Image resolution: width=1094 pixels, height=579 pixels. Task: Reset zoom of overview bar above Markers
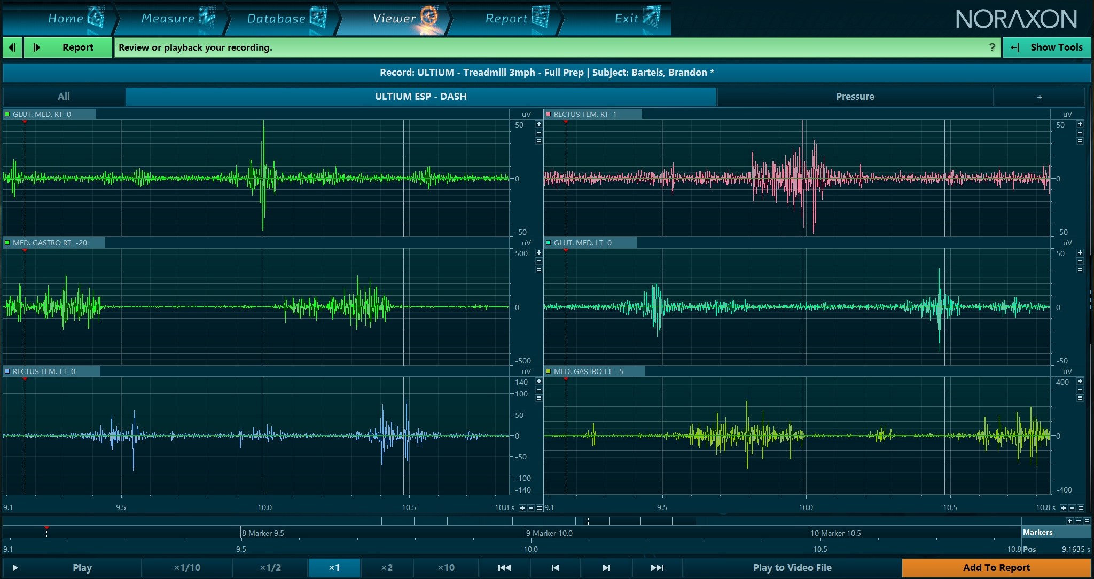[1087, 521]
